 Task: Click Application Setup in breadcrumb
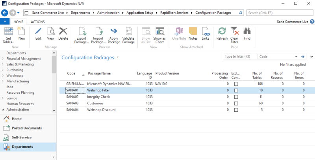click(x=140, y=13)
